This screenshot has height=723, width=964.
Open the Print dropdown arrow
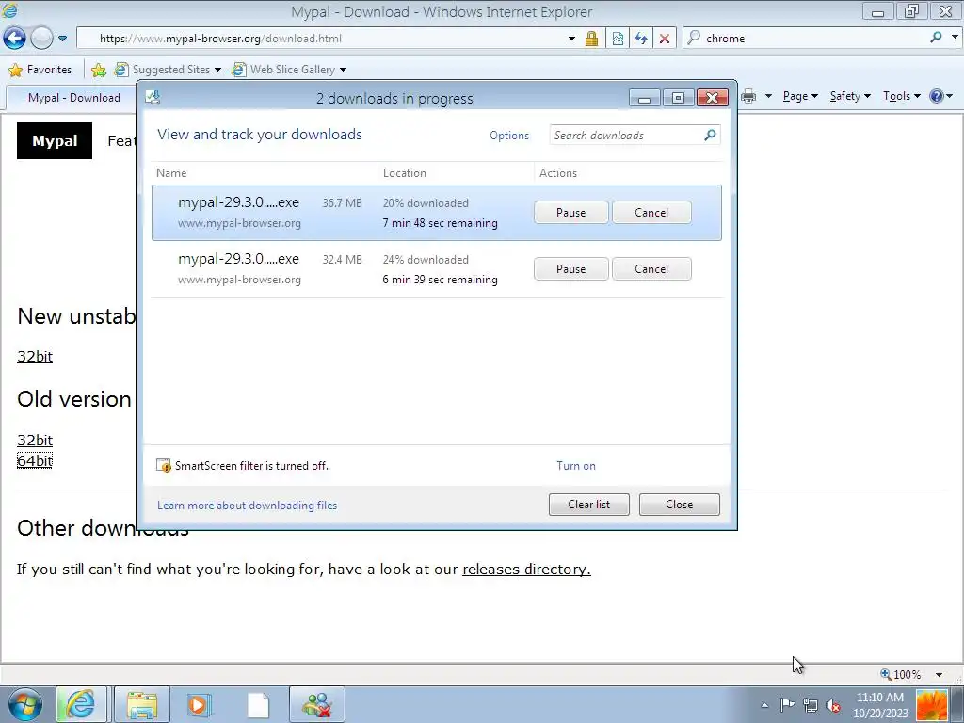coord(768,96)
